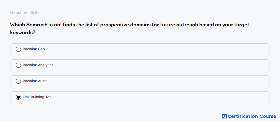
Task: Pick the Backlink Audit radio button
Action: [x=18, y=81]
